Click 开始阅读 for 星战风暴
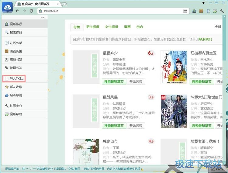The height and width of the screenshot is (173, 228). (136, 126)
